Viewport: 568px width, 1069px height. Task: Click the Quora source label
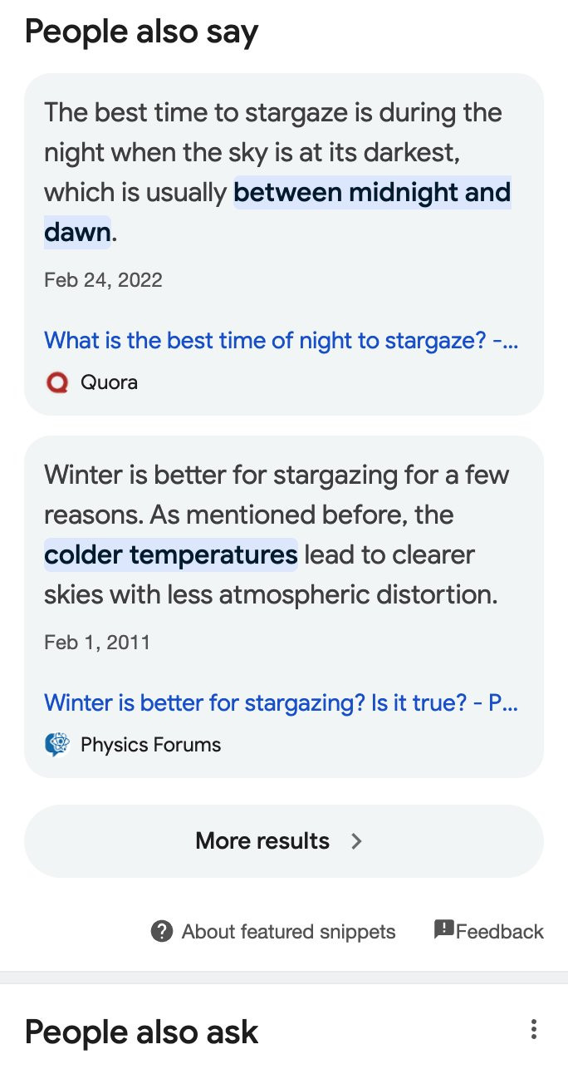coord(108,382)
